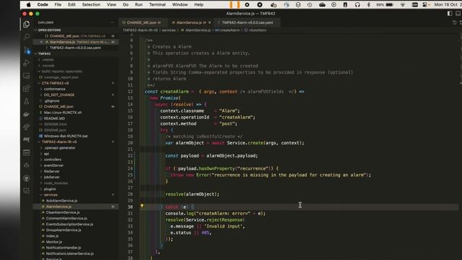The image size is (462, 260).
Task: Click the editor minimap scrollbar on right
Action: pyautogui.click(x=461, y=59)
